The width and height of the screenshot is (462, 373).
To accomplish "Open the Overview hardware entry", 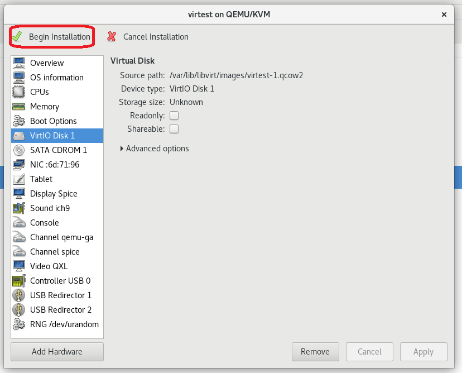I will pos(57,63).
